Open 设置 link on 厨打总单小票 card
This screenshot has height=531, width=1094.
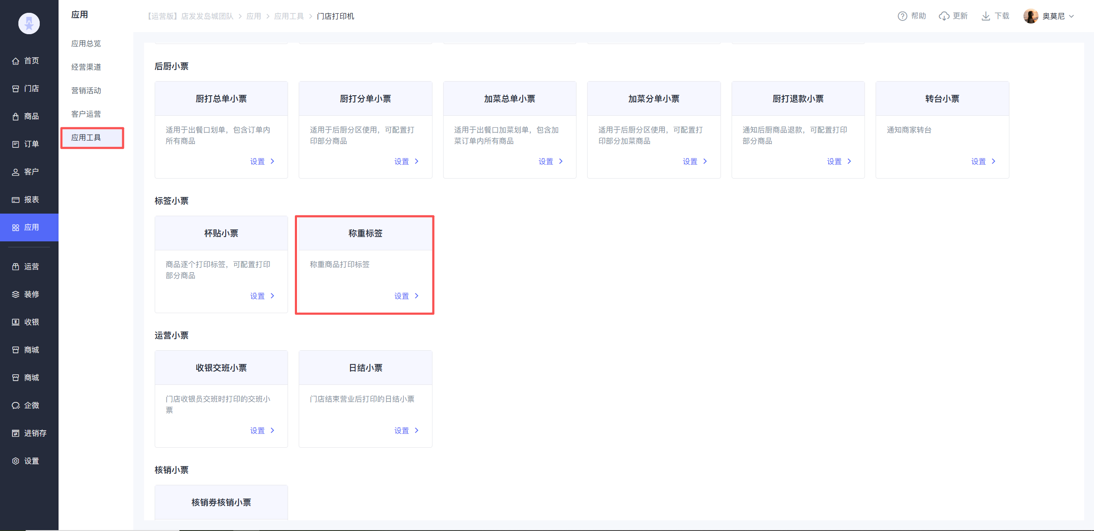click(257, 161)
